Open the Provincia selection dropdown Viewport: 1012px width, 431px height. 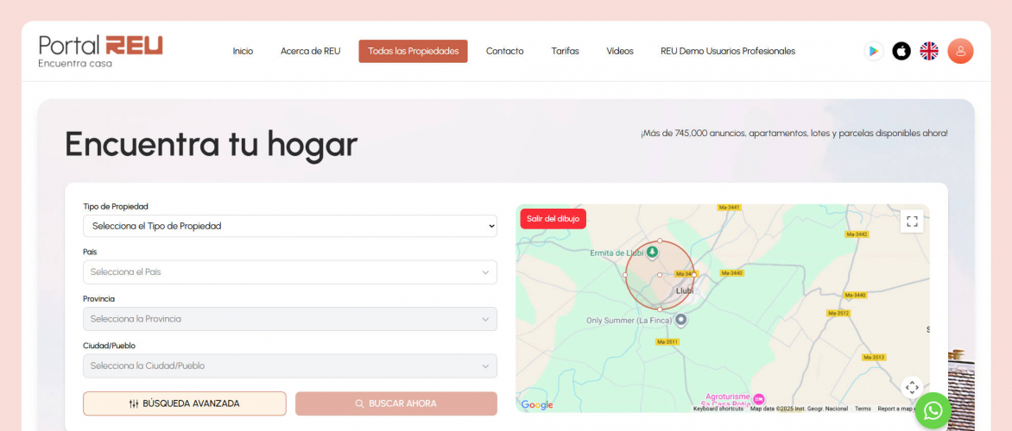(x=290, y=319)
